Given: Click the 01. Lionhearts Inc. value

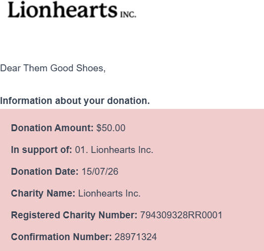Looking at the screenshot, I should [114, 150].
